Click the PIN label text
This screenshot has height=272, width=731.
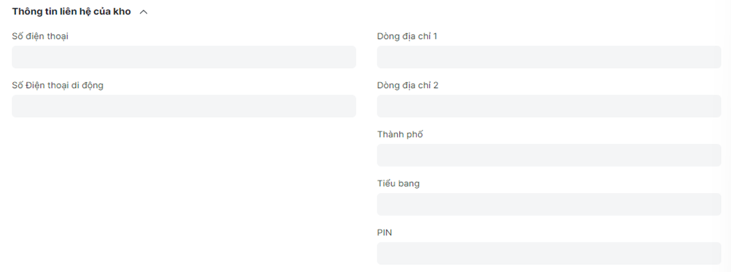pyautogui.click(x=384, y=232)
